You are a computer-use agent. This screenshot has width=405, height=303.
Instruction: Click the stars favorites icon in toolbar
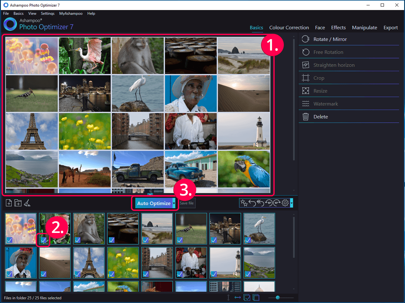pos(244,203)
